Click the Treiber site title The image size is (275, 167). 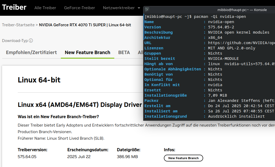tap(14, 7)
